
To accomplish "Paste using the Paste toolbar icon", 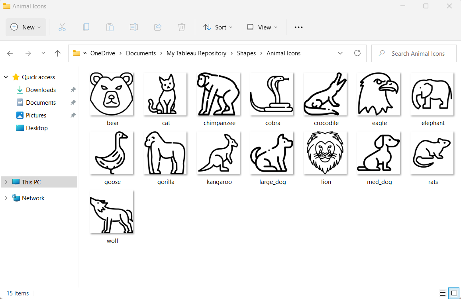I will 110,27.
